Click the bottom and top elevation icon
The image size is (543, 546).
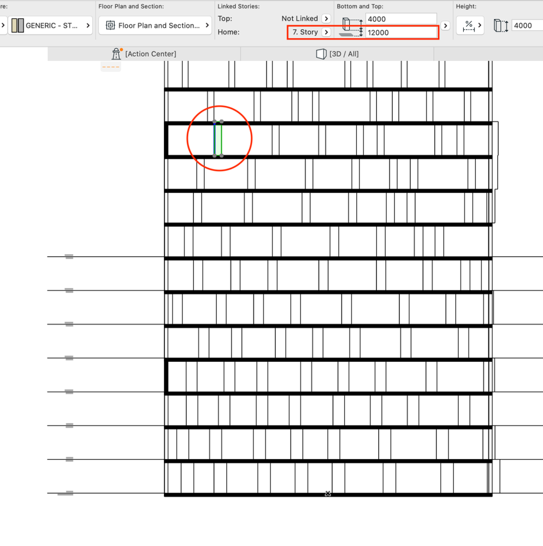(x=351, y=27)
